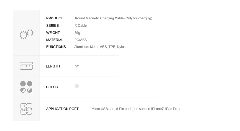
Task: Click the Aluminum Metal, ABS, TPE, Nylon text
Action: [100, 47]
